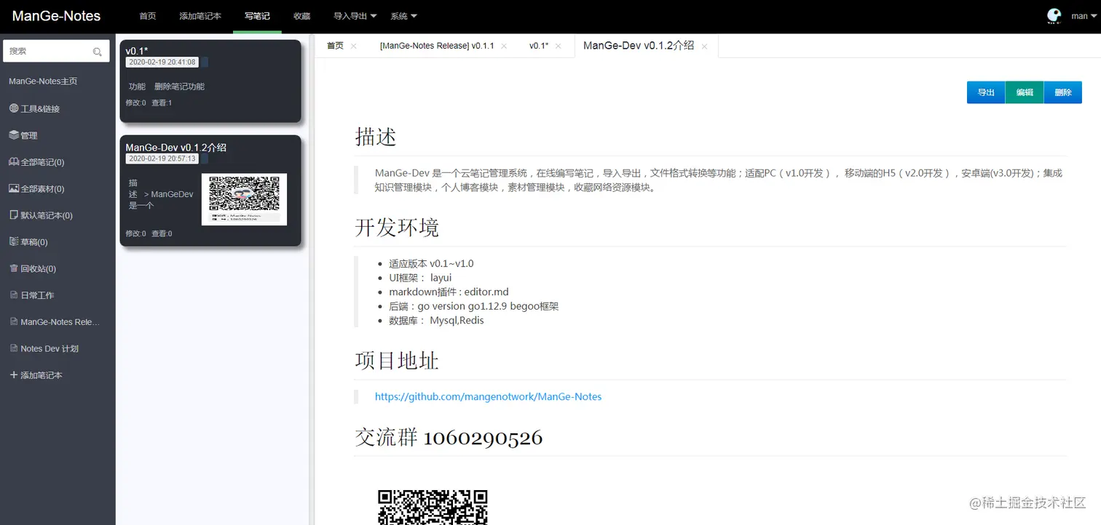Click the QR code thumbnail in note card

point(244,199)
